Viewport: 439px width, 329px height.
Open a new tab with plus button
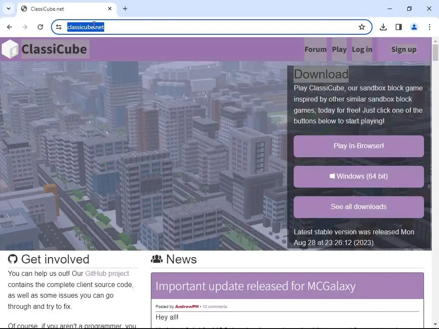pos(125,9)
